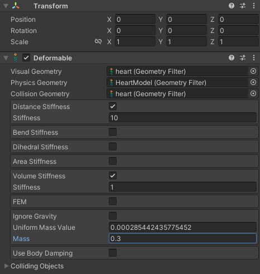Image resolution: width=260 pixels, height=274 pixels.
Task: Click the Deformable header title
Action: (52, 58)
